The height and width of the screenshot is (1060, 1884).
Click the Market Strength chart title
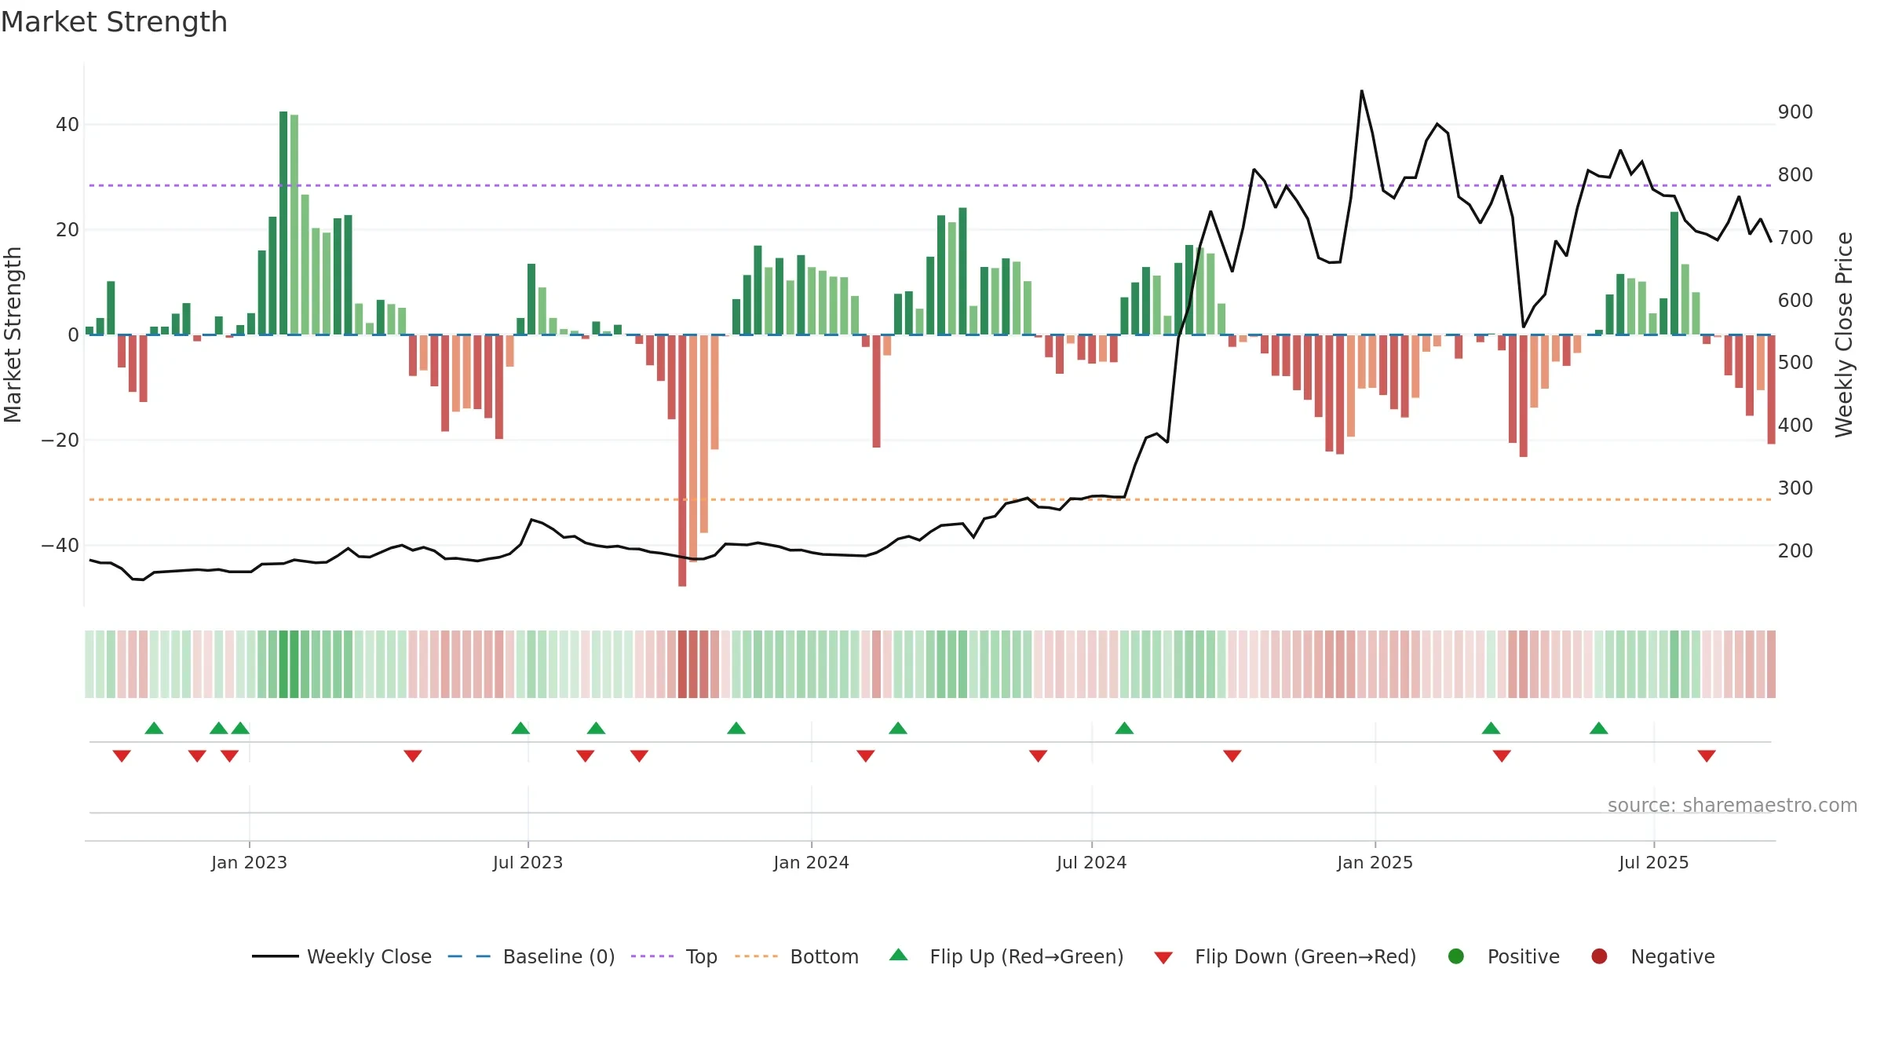click(114, 22)
